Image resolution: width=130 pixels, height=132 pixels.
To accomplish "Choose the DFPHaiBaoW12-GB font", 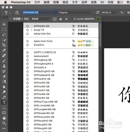I will [x=61, y=75].
